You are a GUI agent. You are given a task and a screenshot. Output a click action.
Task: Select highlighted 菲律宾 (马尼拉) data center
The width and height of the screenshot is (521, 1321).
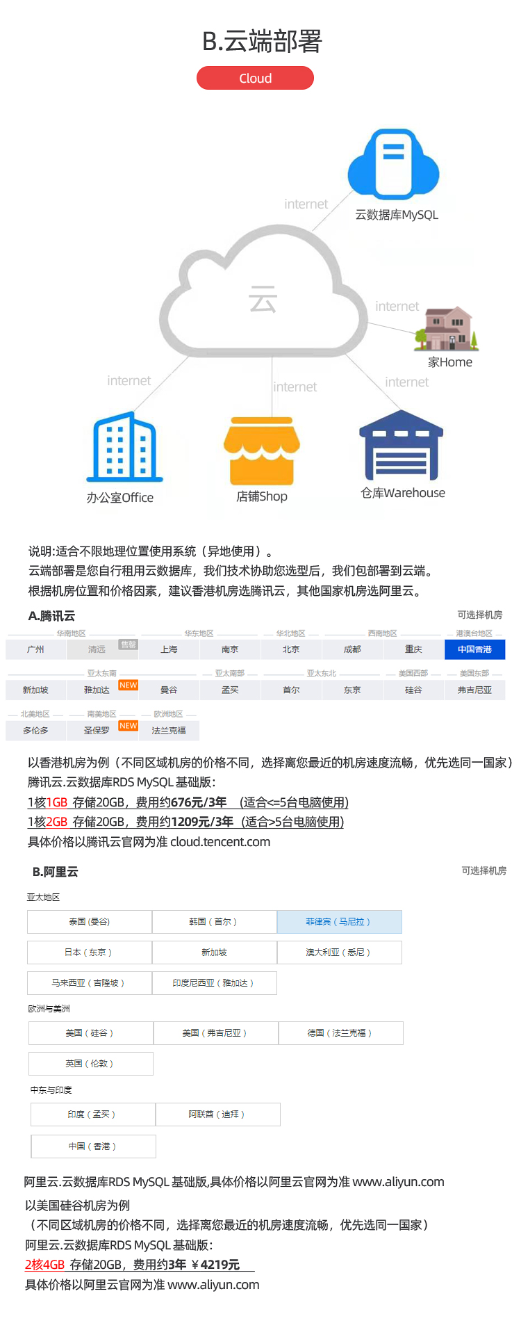click(339, 922)
